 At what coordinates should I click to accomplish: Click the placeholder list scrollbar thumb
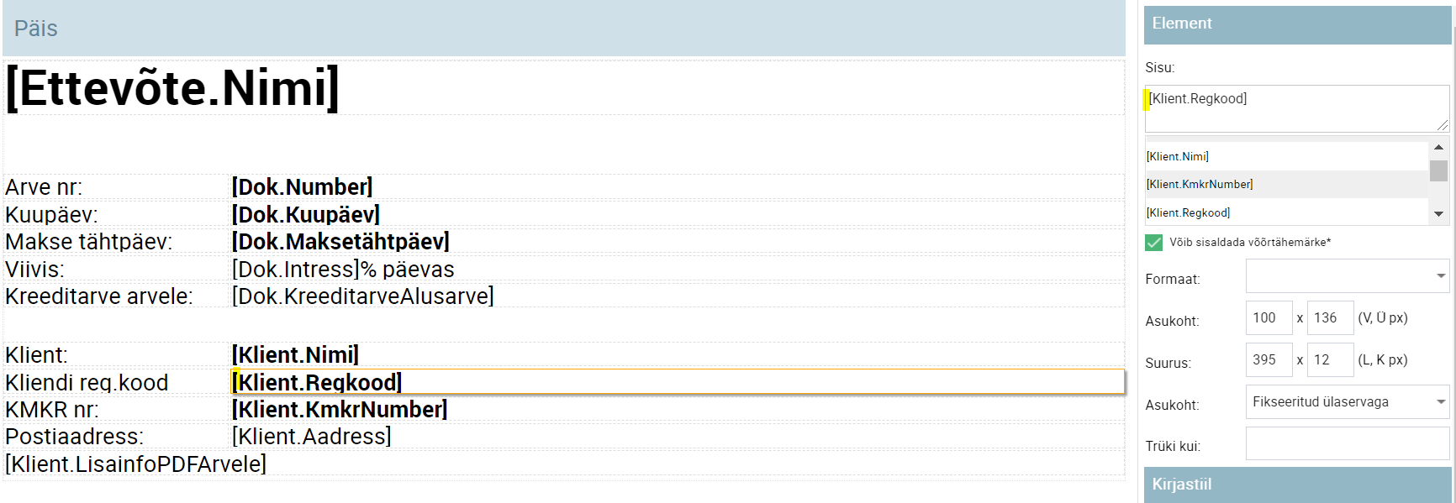click(1438, 170)
